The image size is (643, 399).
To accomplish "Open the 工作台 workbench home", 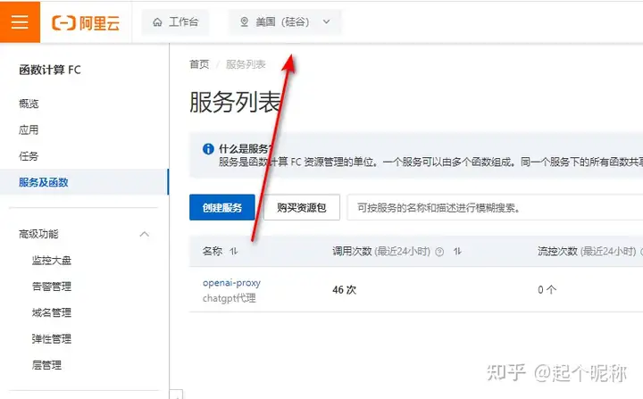I will pyautogui.click(x=176, y=21).
